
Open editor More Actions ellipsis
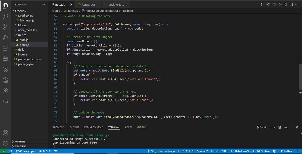tap(297, 5)
